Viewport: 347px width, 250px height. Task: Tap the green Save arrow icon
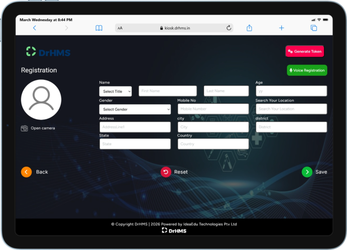coord(307,172)
